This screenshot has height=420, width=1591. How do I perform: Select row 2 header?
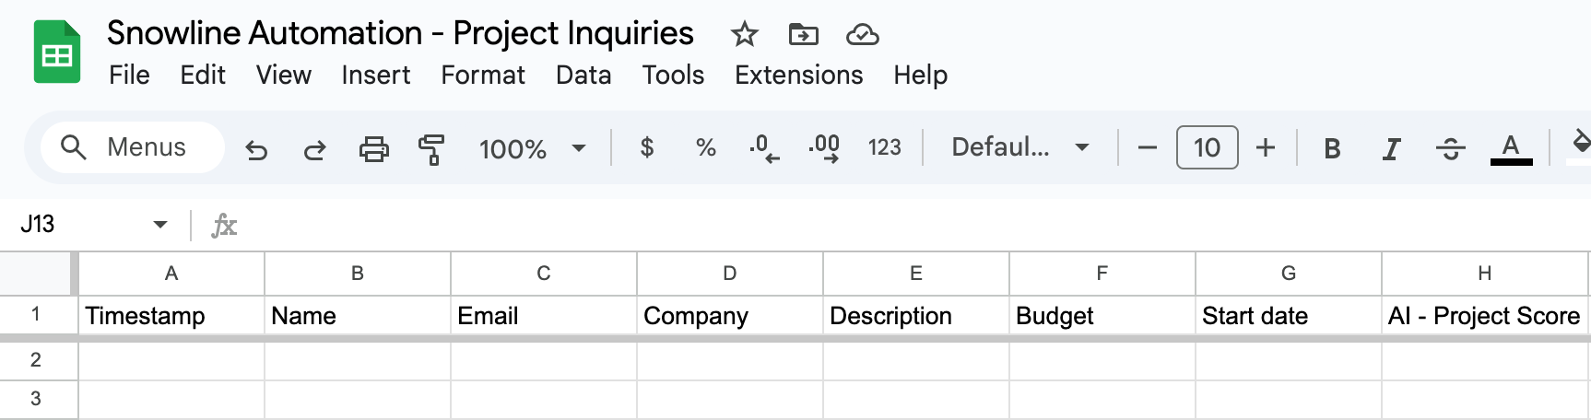[x=36, y=360]
